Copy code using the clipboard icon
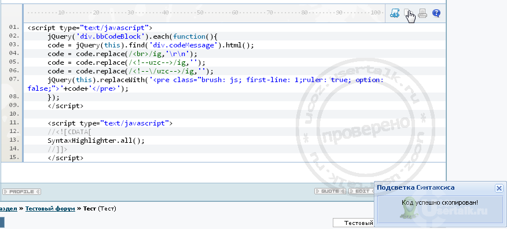507x229 pixels. click(x=407, y=13)
